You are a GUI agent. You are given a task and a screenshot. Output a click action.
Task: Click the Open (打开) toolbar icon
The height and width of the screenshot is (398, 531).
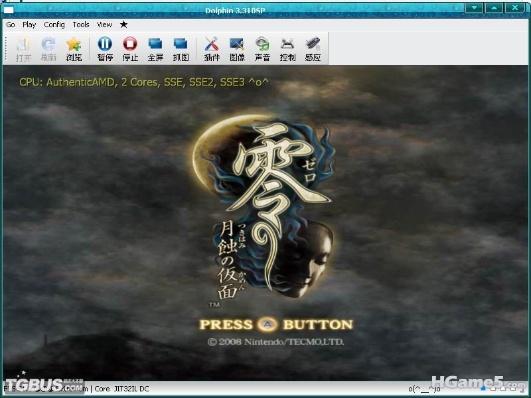click(x=23, y=48)
